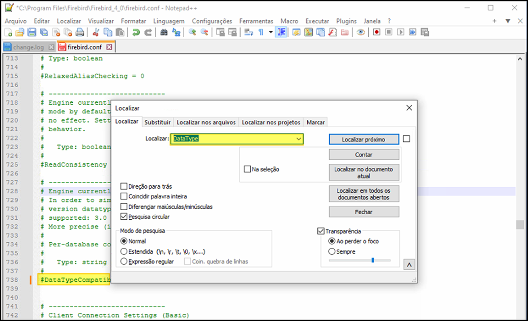Click the Fechar button
528x321 pixels.
tap(364, 212)
